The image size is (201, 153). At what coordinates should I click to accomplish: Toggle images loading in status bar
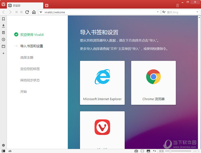pos(148,151)
